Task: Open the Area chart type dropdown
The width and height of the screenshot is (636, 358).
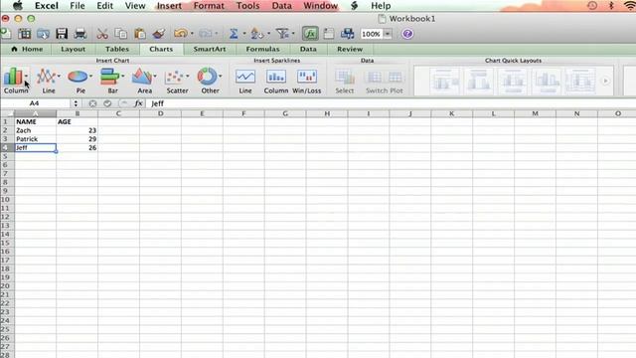Action: pyautogui.click(x=155, y=76)
